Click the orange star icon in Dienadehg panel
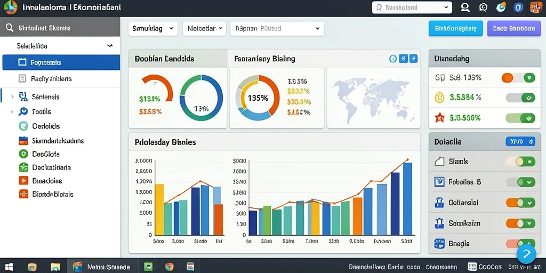546x273 pixels. pos(440,118)
